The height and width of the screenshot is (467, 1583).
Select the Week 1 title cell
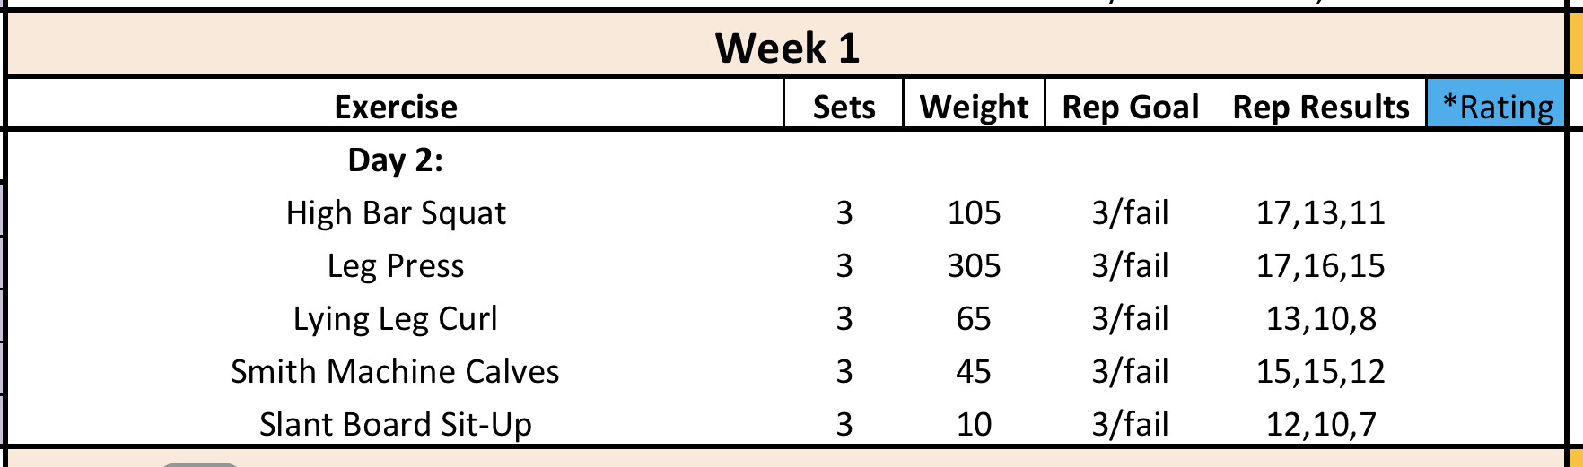tap(787, 48)
